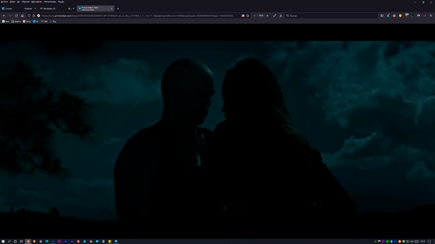Click the flag icon in address bar
Viewport: 435px width, 244px height.
coord(243,16)
